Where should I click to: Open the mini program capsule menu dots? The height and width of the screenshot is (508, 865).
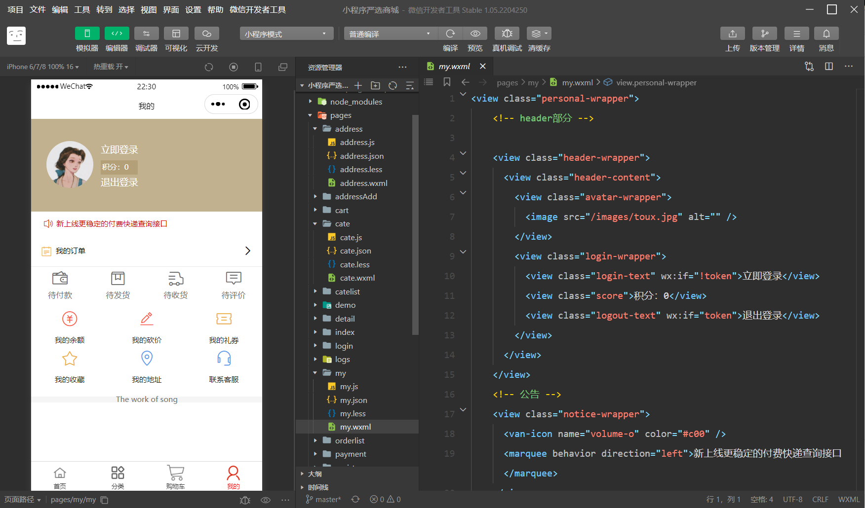coord(218,104)
